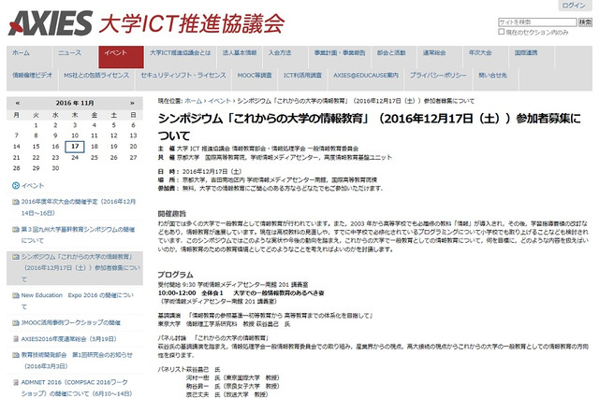Open the 情報倫理ビデオ tab
This screenshot has width=599, height=398.
(x=32, y=79)
